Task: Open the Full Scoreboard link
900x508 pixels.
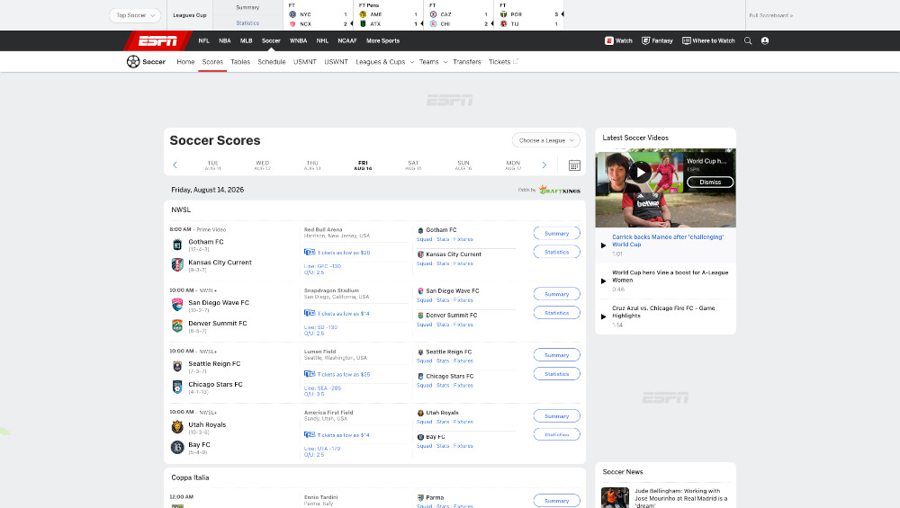Action: (x=771, y=15)
